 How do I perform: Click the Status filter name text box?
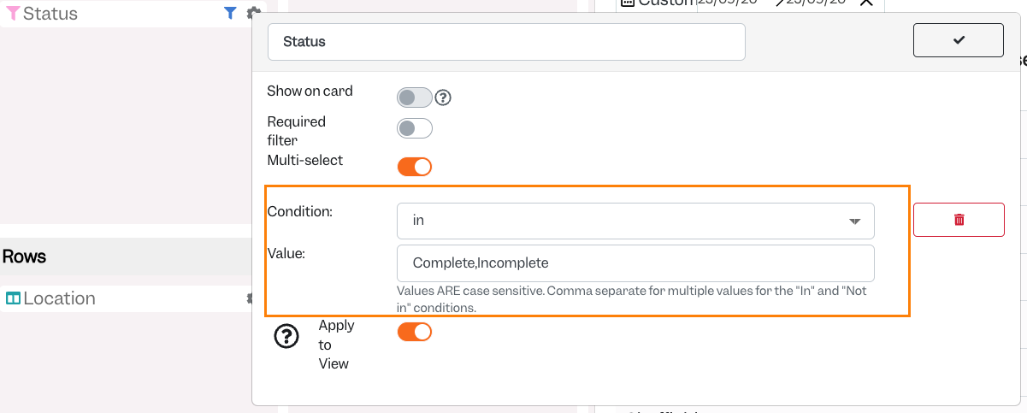(506, 41)
